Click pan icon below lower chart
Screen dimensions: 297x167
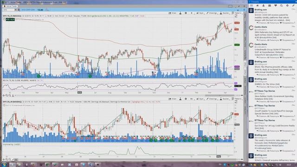tap(4, 160)
